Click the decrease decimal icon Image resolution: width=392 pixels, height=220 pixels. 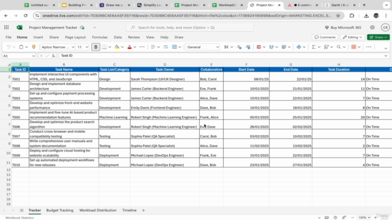coord(239,47)
